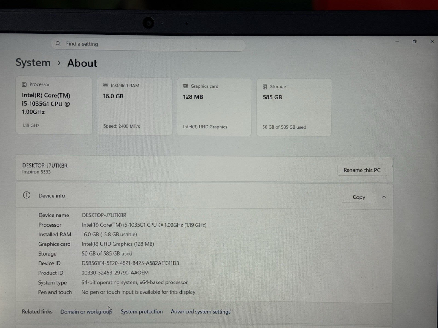The image size is (438, 328).
Task: Click the Graphics card icon
Action: coord(185,86)
